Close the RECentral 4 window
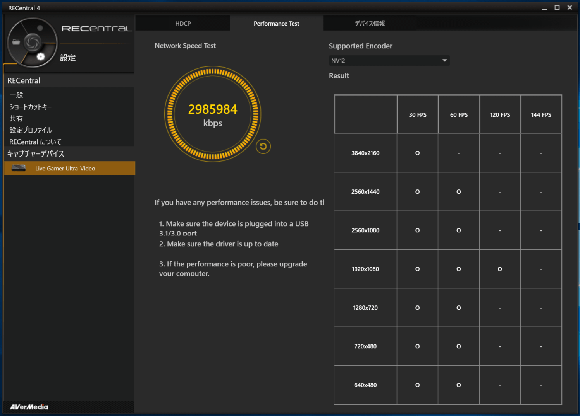Viewport: 580px width, 416px height. 570,8
